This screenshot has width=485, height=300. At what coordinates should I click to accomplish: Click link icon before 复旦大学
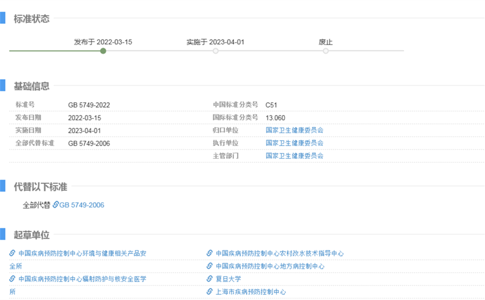tap(209, 279)
